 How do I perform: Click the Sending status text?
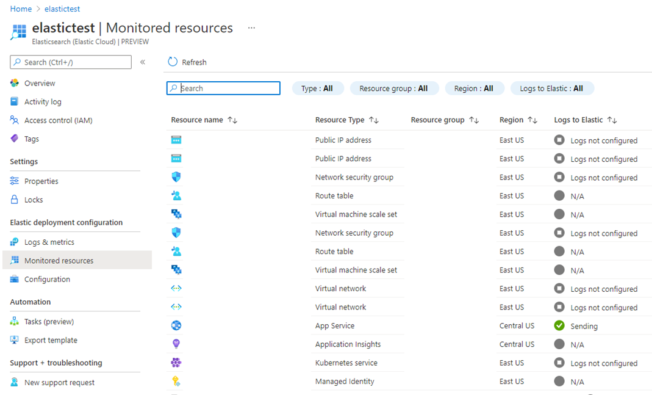(x=584, y=327)
